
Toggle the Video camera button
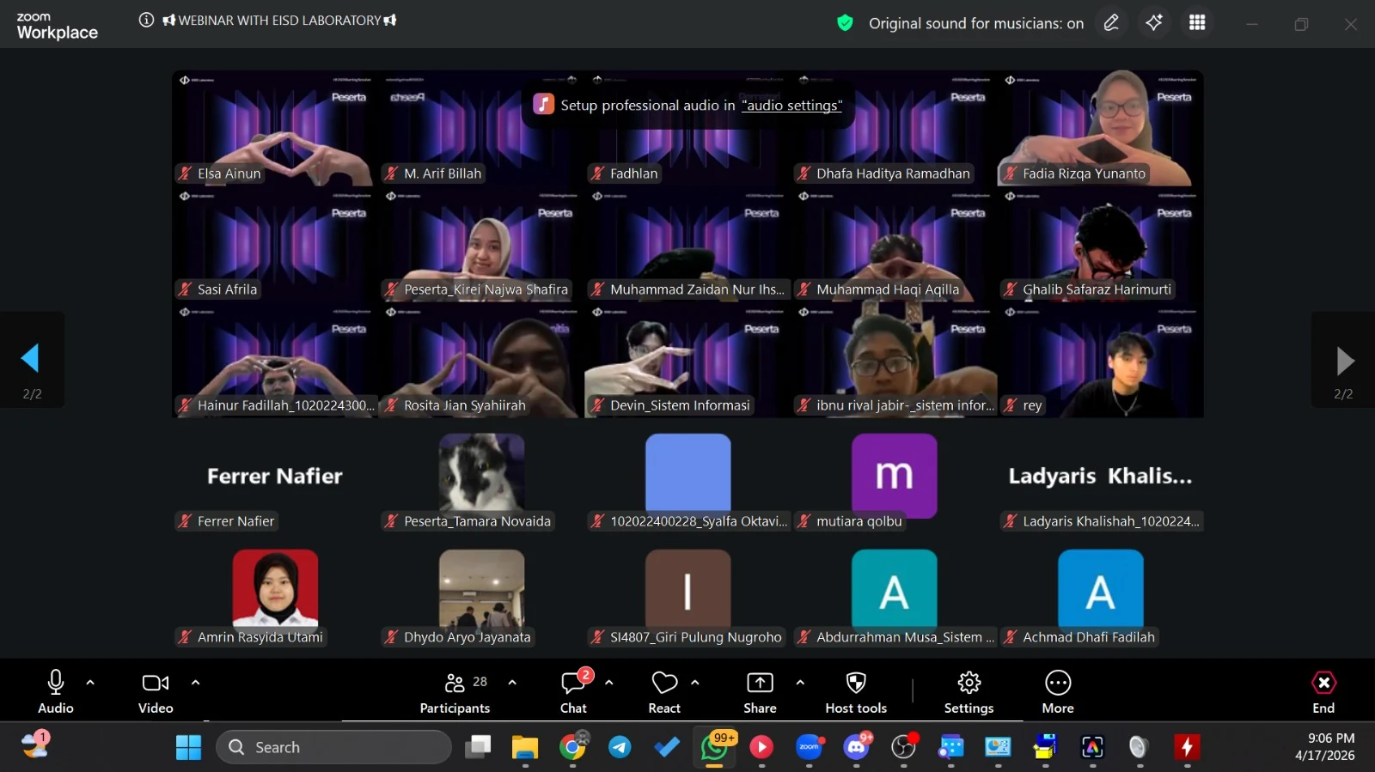[156, 691]
